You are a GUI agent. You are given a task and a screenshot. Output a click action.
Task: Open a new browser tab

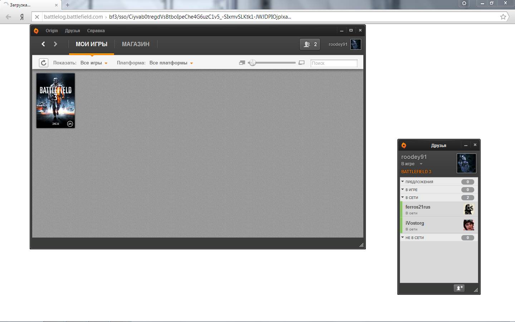pyautogui.click(x=68, y=5)
